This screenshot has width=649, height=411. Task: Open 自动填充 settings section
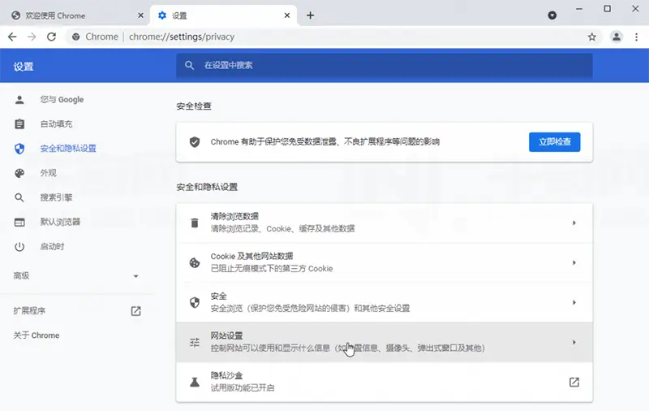pyautogui.click(x=56, y=124)
